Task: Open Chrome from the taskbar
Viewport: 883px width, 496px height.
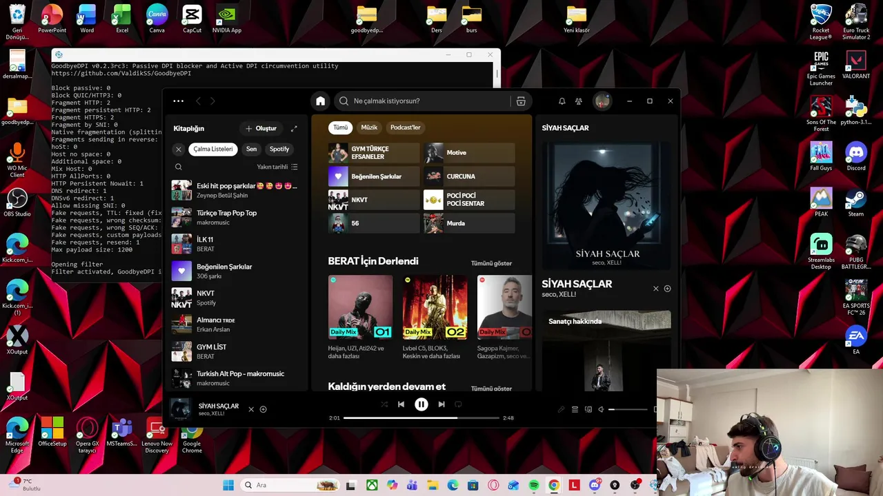Action: click(x=554, y=485)
